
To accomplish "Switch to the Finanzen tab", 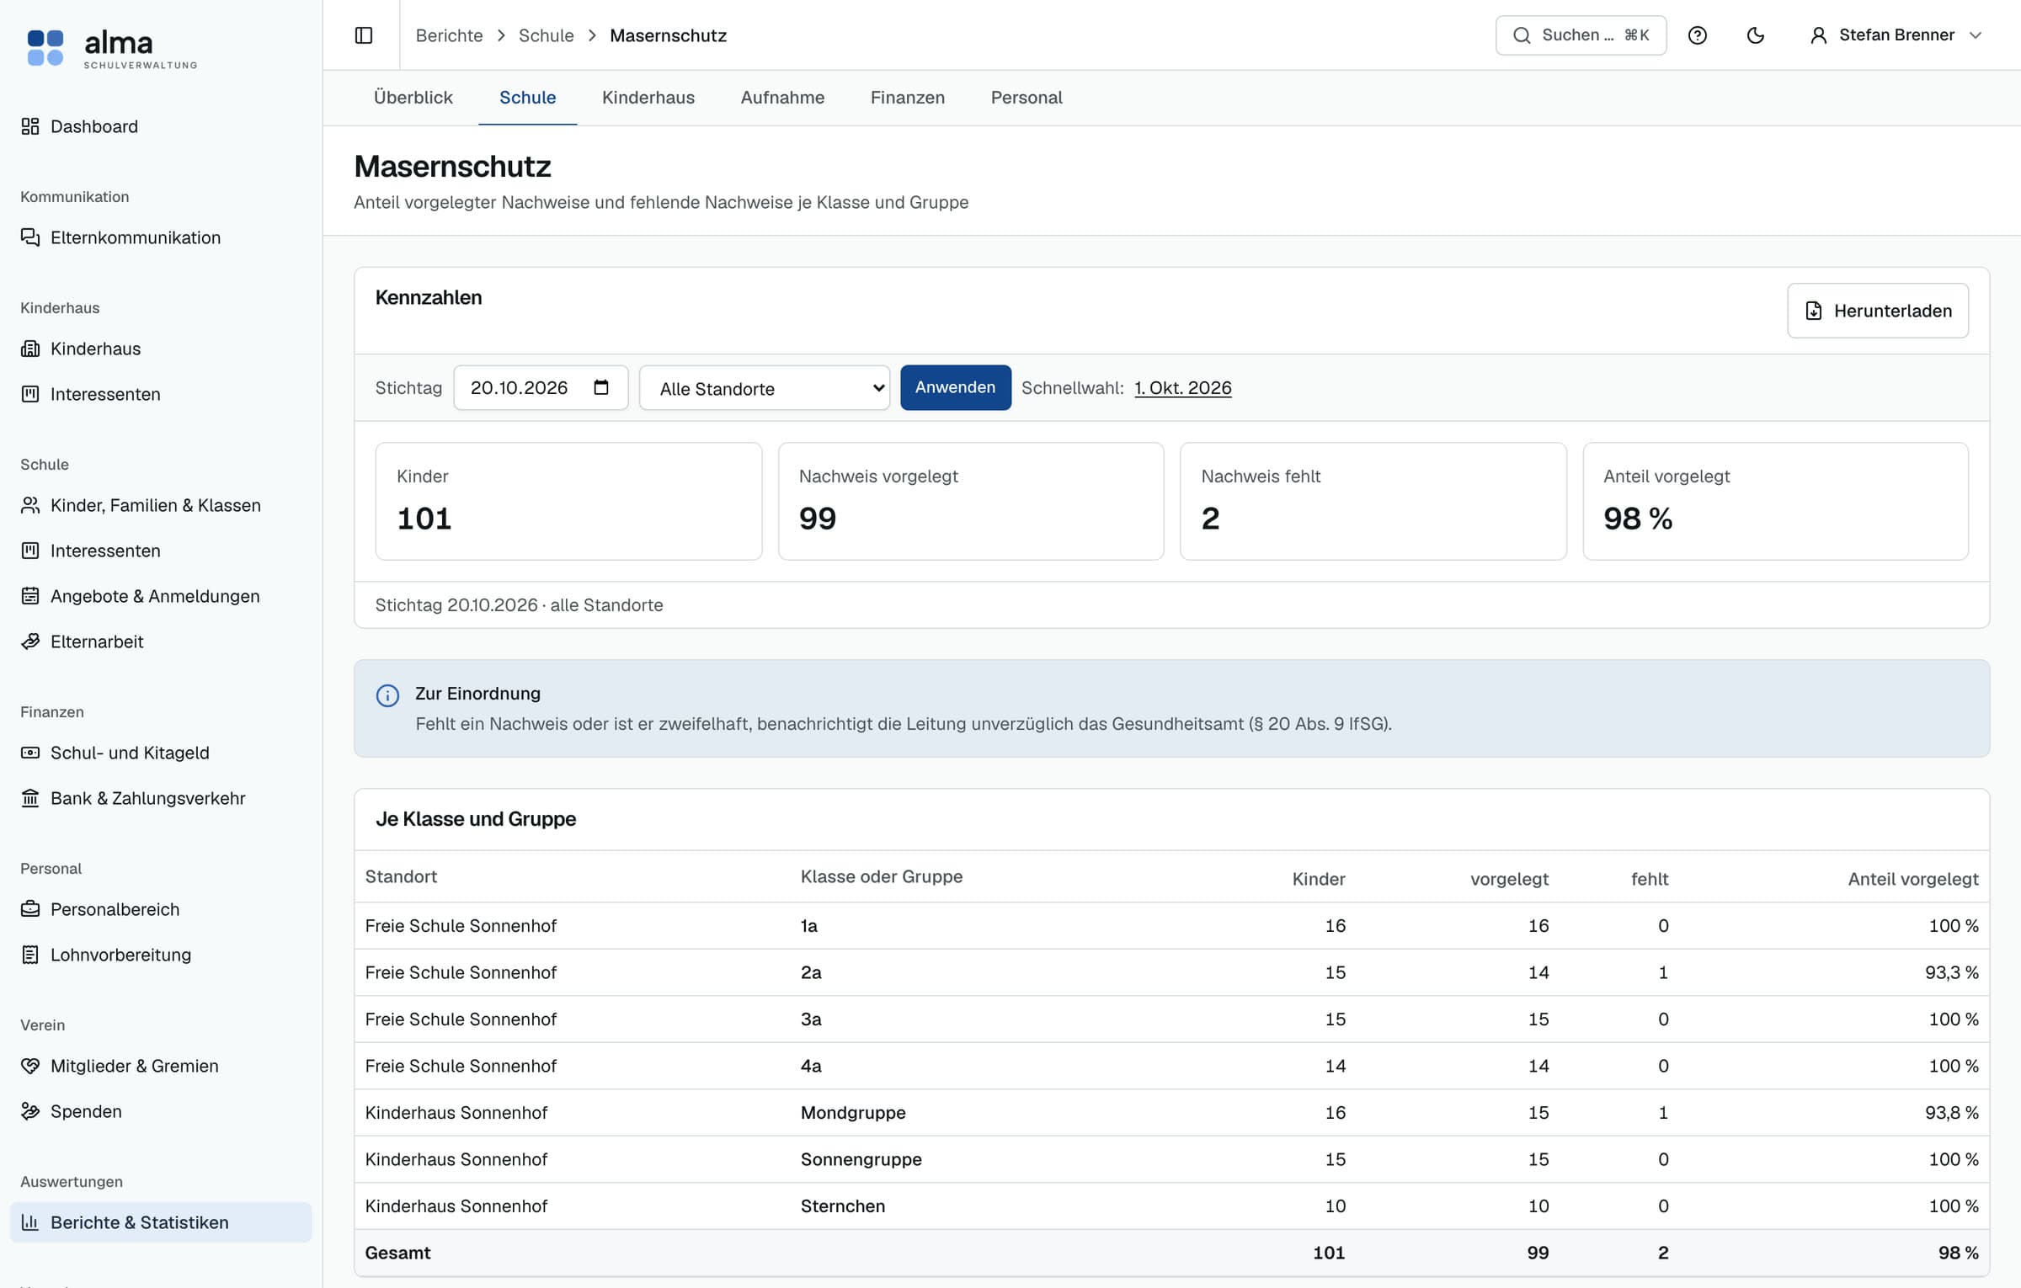I will [907, 98].
